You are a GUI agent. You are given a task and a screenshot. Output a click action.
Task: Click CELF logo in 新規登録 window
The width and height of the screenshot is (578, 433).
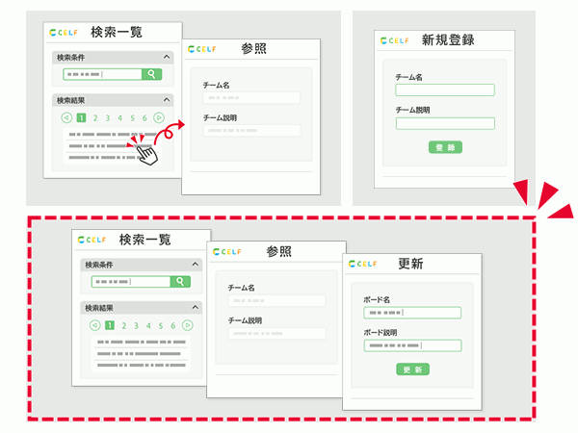(x=394, y=40)
